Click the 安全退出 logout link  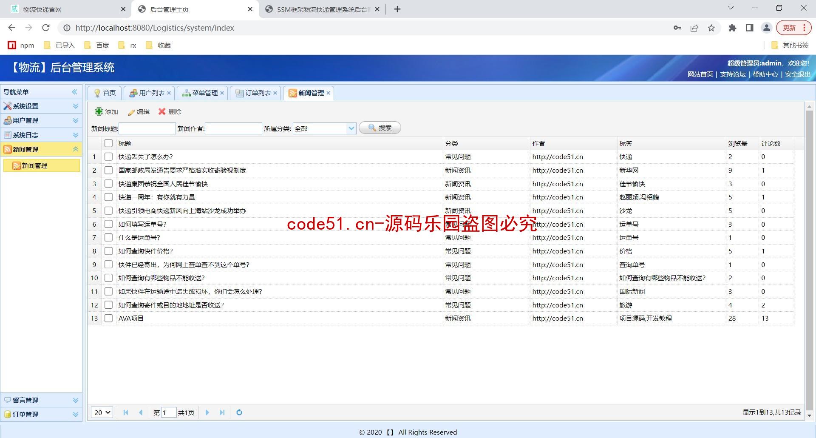tap(798, 74)
